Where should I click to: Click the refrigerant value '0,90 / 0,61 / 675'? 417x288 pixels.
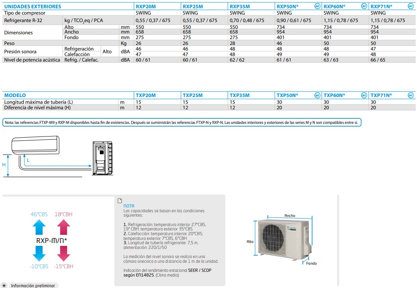point(294,20)
